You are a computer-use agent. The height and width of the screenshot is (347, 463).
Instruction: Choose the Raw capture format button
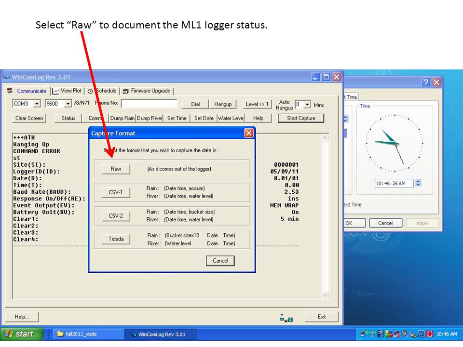pyautogui.click(x=116, y=169)
